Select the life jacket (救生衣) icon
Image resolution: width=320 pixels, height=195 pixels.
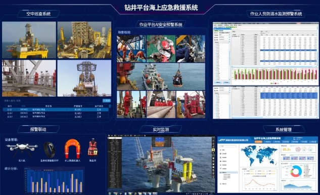(x=93, y=148)
